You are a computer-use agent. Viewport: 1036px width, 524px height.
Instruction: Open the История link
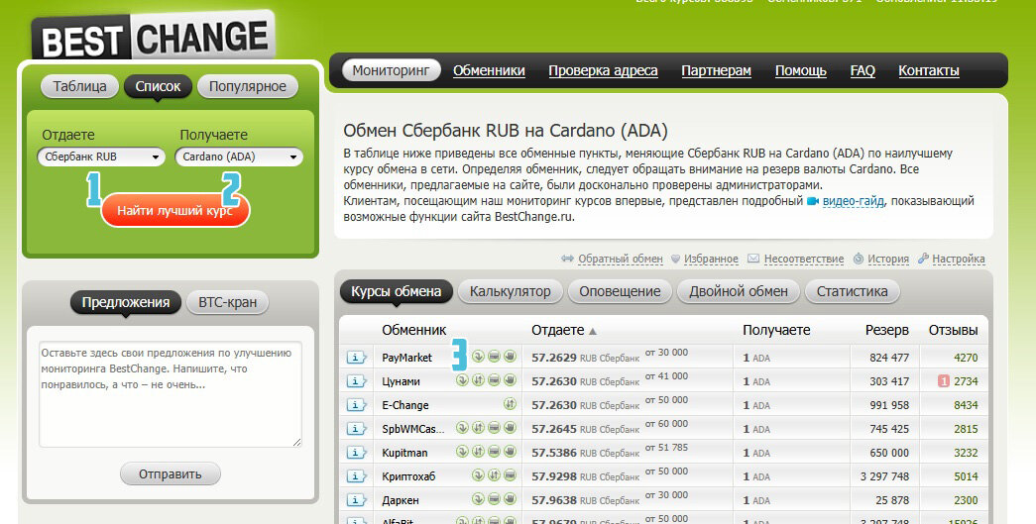(x=888, y=259)
